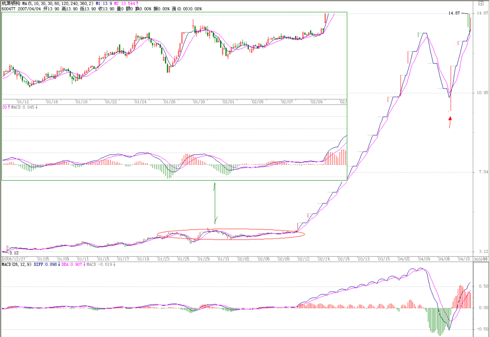Open the window layout icon above the price axis
490x337 pixels.
click(x=480, y=3)
